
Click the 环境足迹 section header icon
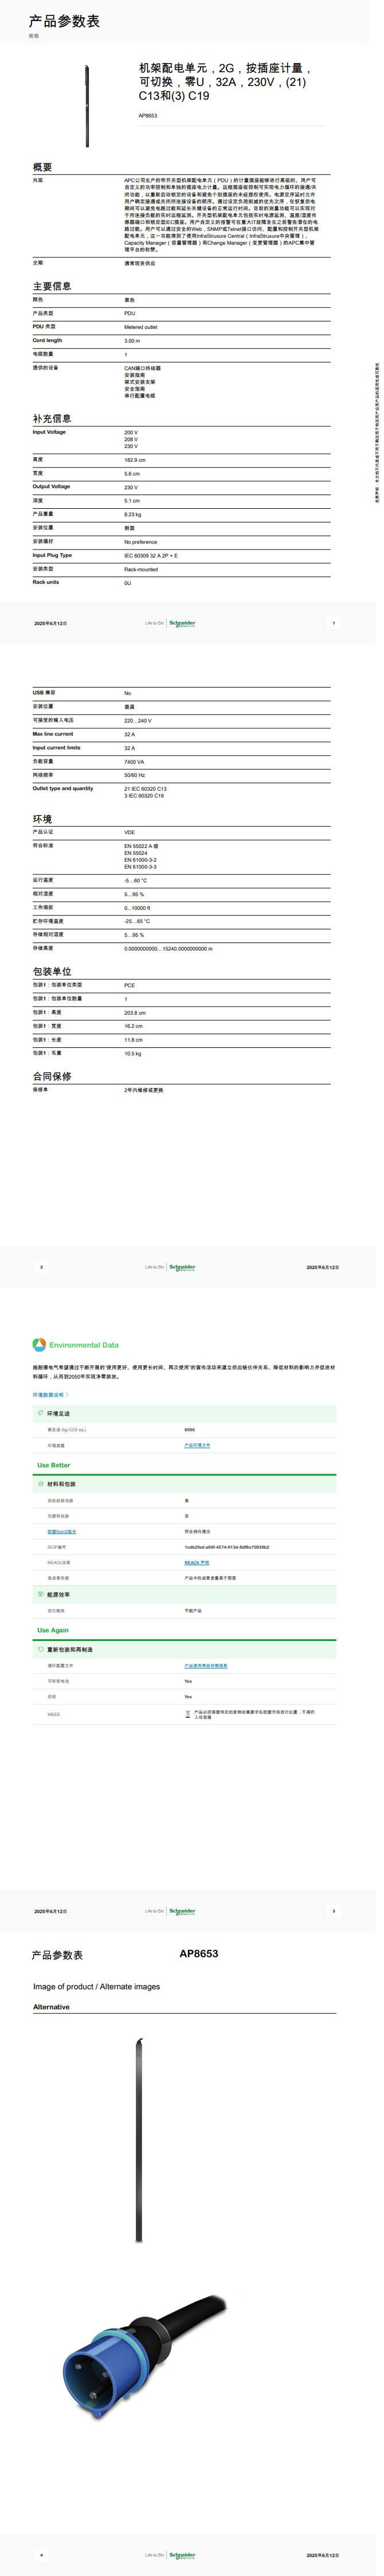click(x=41, y=1413)
